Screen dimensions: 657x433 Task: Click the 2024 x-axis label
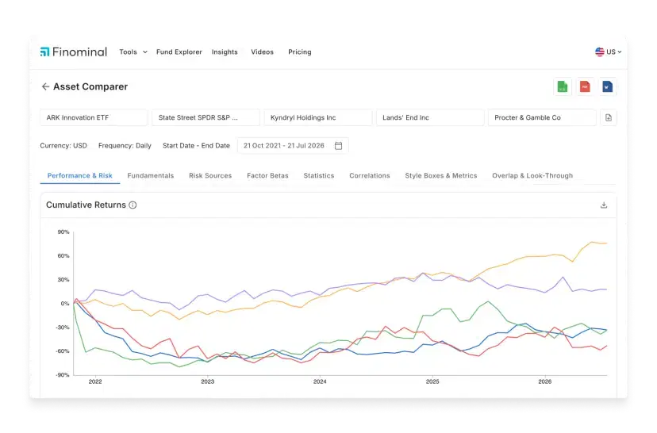click(320, 382)
